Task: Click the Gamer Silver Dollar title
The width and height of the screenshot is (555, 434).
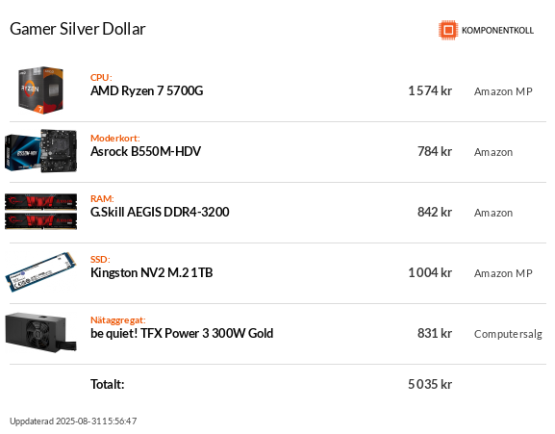Action: pos(78,29)
